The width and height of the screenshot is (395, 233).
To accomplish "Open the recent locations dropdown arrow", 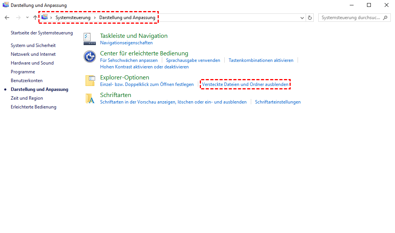I will [x=27, y=18].
